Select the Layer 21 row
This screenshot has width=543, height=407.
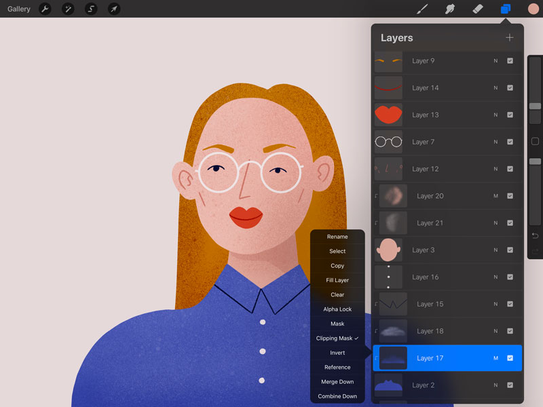point(447,223)
